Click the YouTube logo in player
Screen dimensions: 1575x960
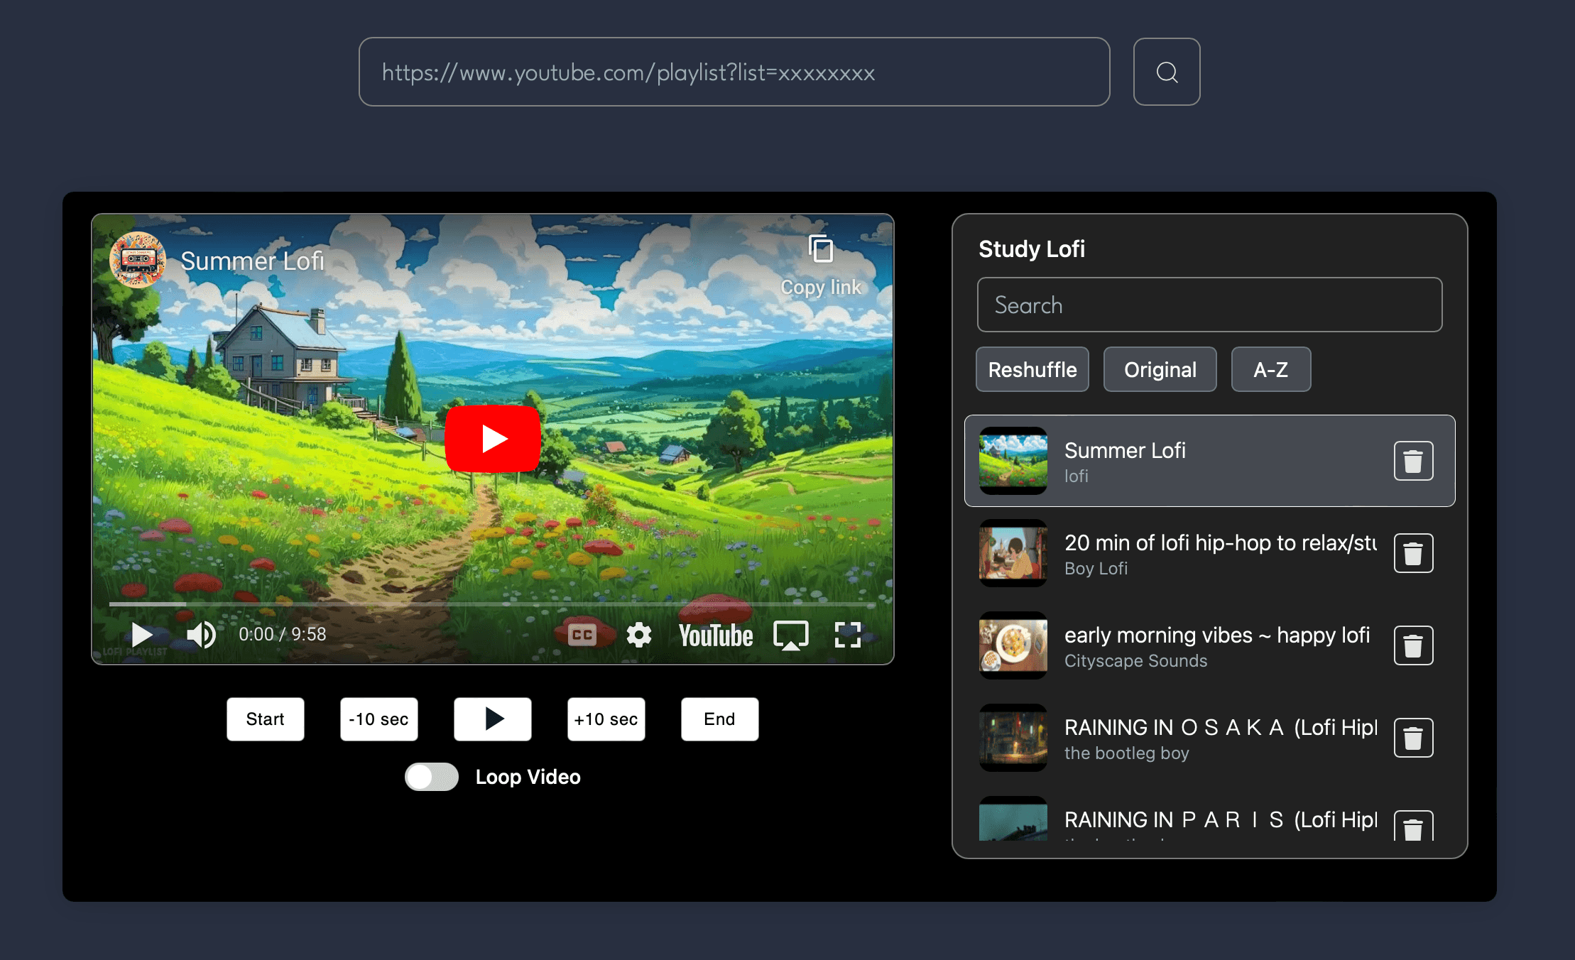[x=715, y=636]
